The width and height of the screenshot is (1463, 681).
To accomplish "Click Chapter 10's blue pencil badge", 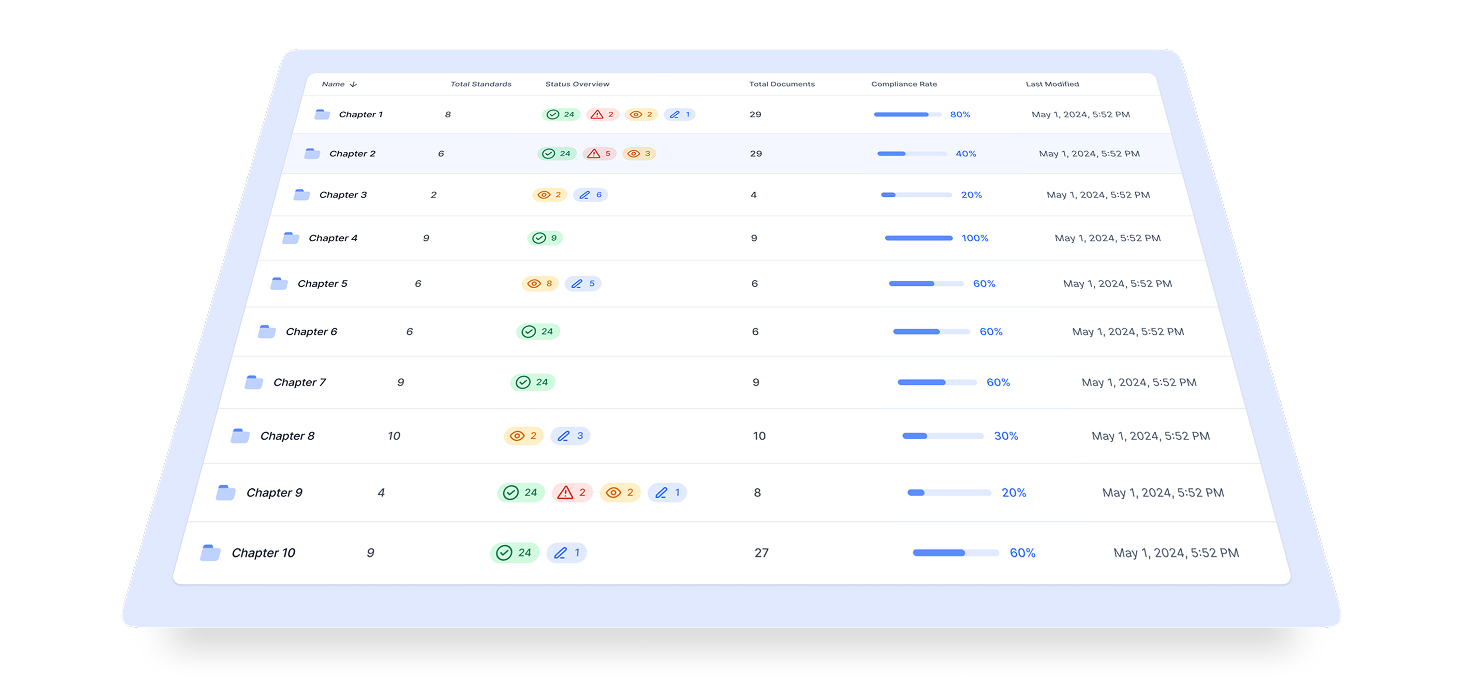I will [566, 553].
